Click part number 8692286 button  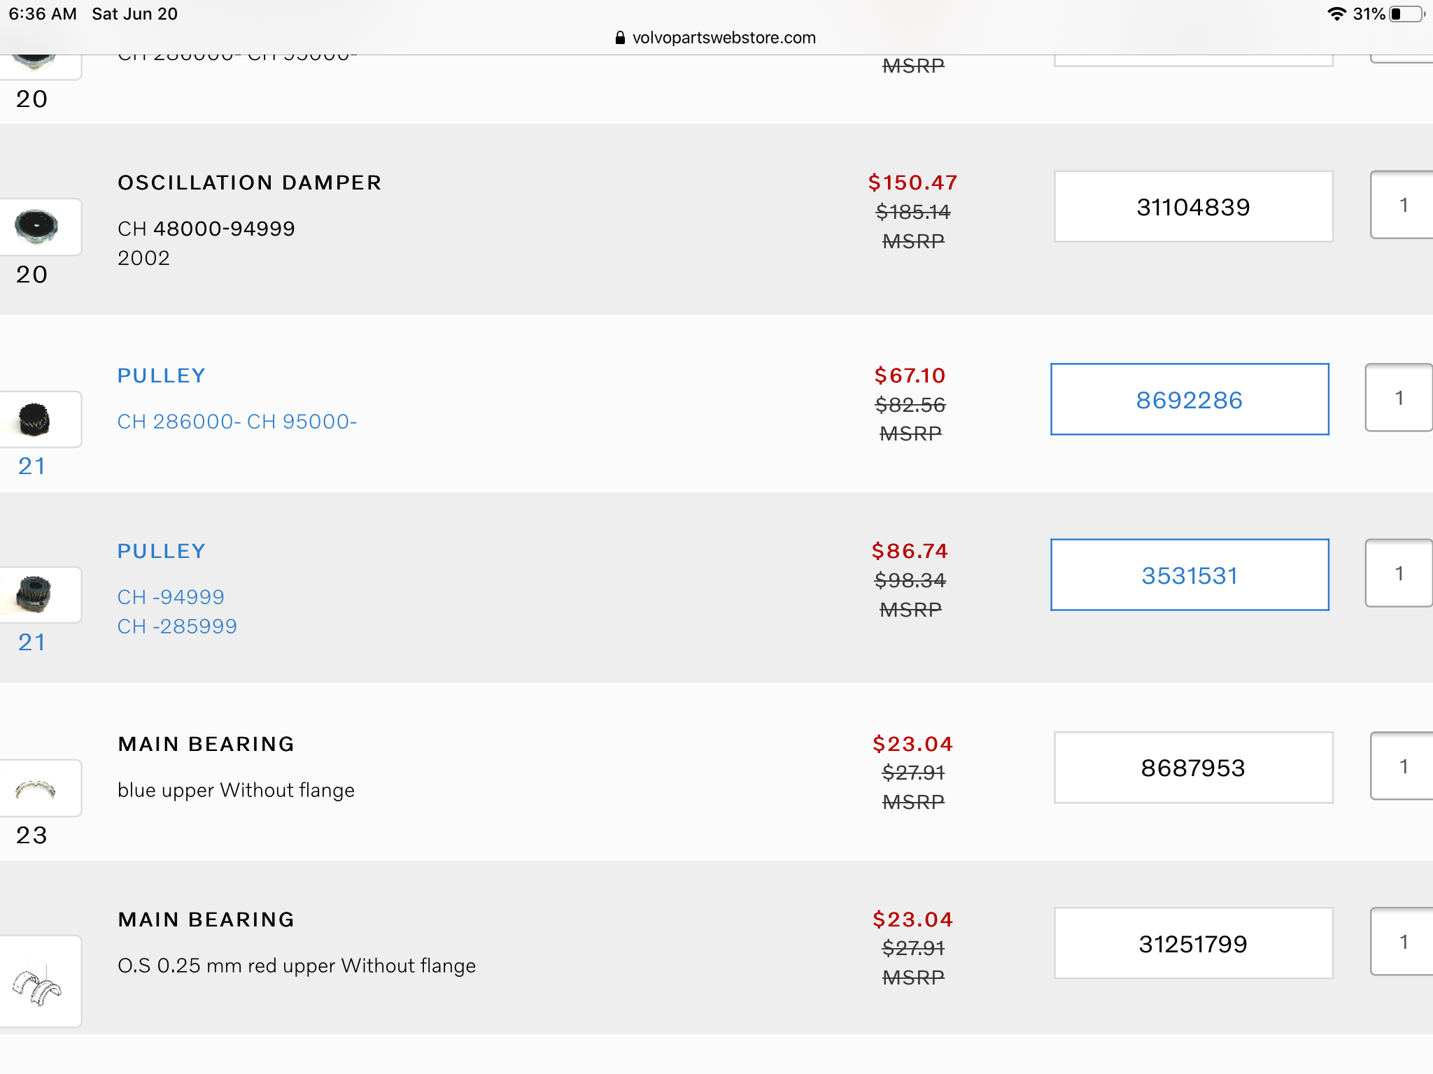click(x=1189, y=400)
